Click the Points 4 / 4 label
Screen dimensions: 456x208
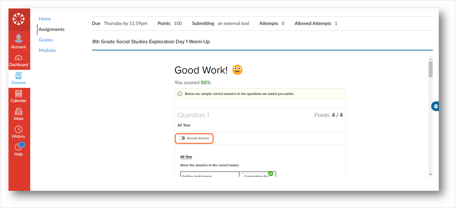(x=328, y=115)
